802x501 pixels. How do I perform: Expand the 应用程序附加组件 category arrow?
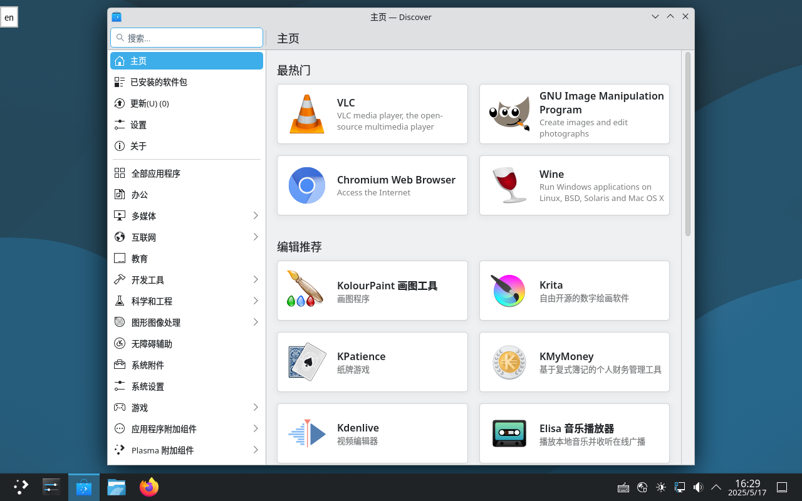pos(256,429)
